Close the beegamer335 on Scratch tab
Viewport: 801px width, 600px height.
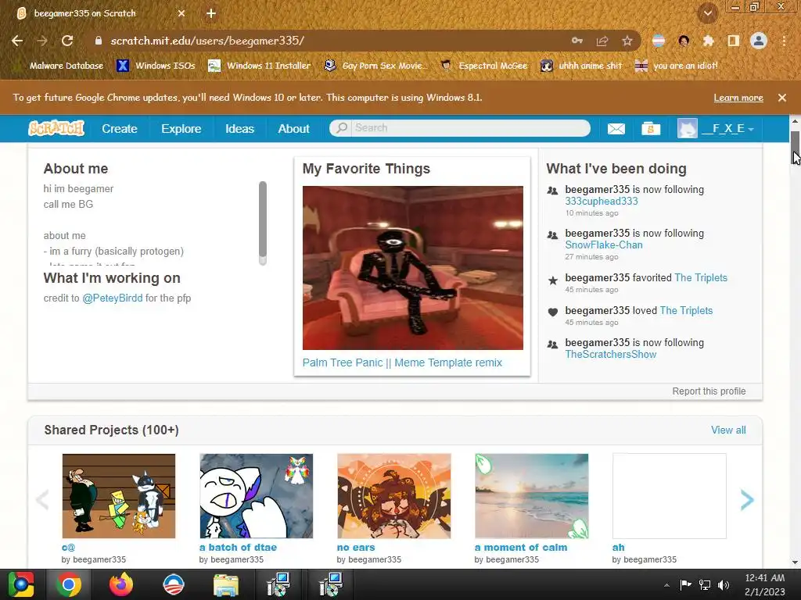click(x=181, y=13)
